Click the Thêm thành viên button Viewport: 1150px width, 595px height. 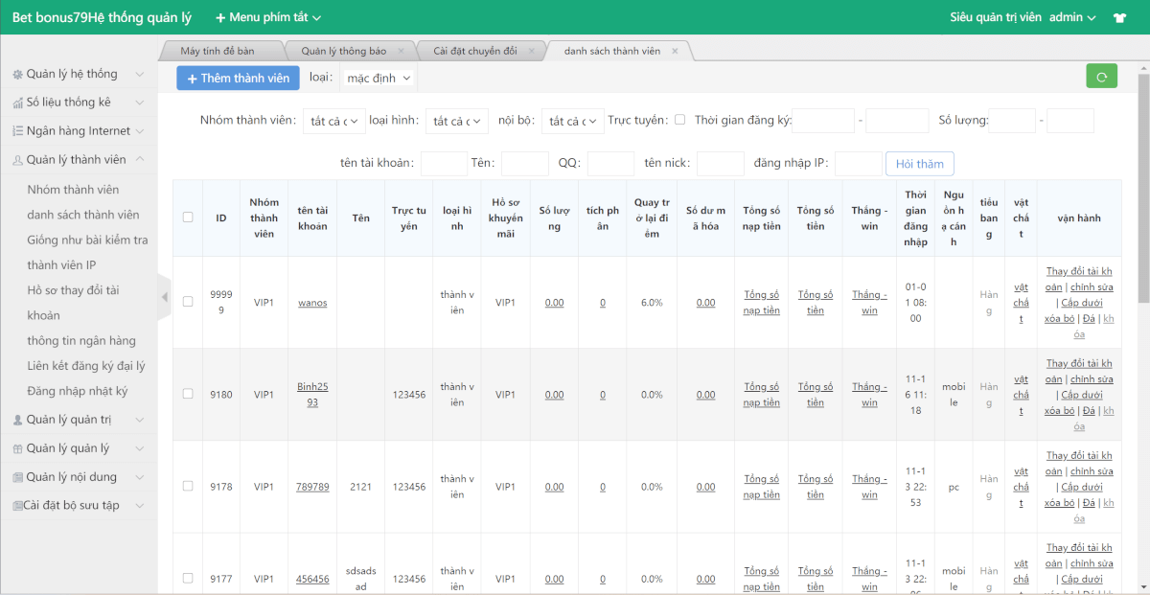coord(238,79)
